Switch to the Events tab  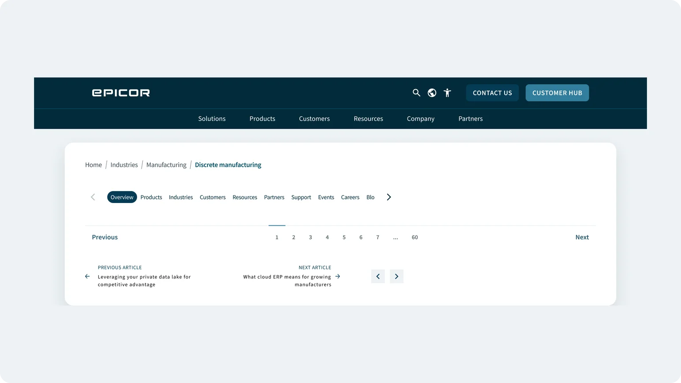click(x=326, y=197)
